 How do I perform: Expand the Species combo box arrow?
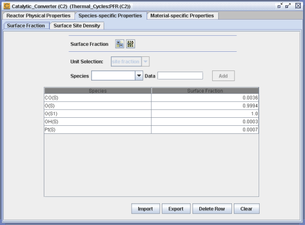139,76
